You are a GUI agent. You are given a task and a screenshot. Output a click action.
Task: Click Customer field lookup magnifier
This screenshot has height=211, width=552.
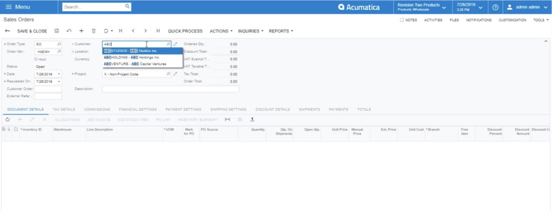[x=168, y=44]
